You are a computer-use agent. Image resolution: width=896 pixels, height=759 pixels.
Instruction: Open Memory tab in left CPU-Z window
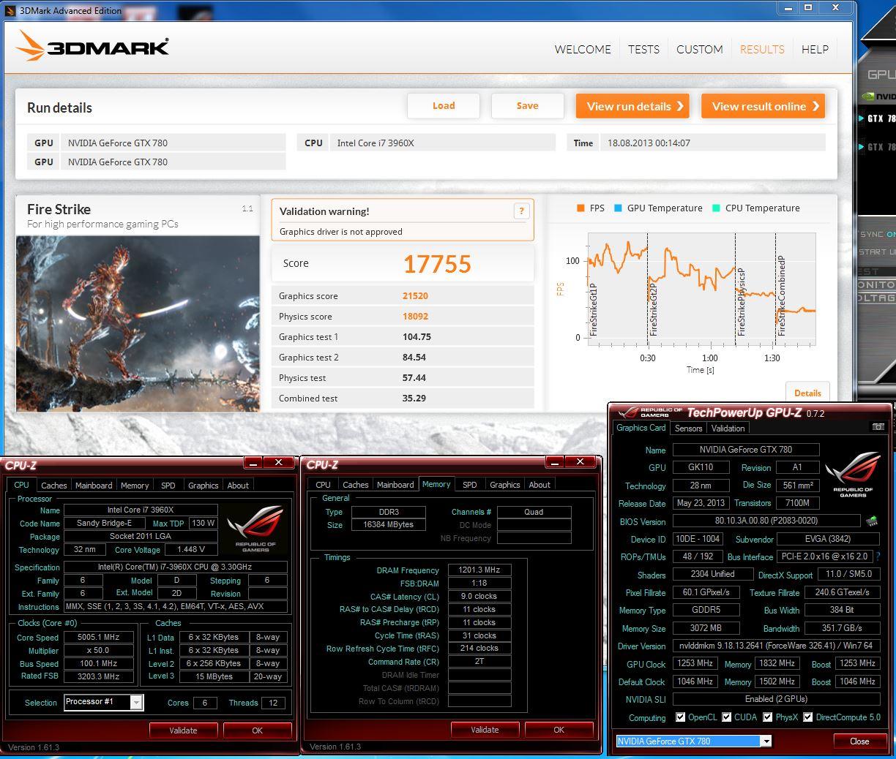pos(135,486)
